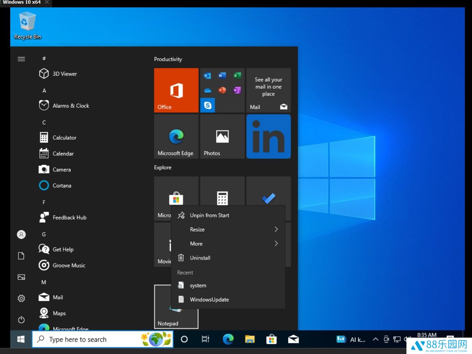The width and height of the screenshot is (472, 354).
Task: Expand the Resize submenu
Action: point(197,229)
